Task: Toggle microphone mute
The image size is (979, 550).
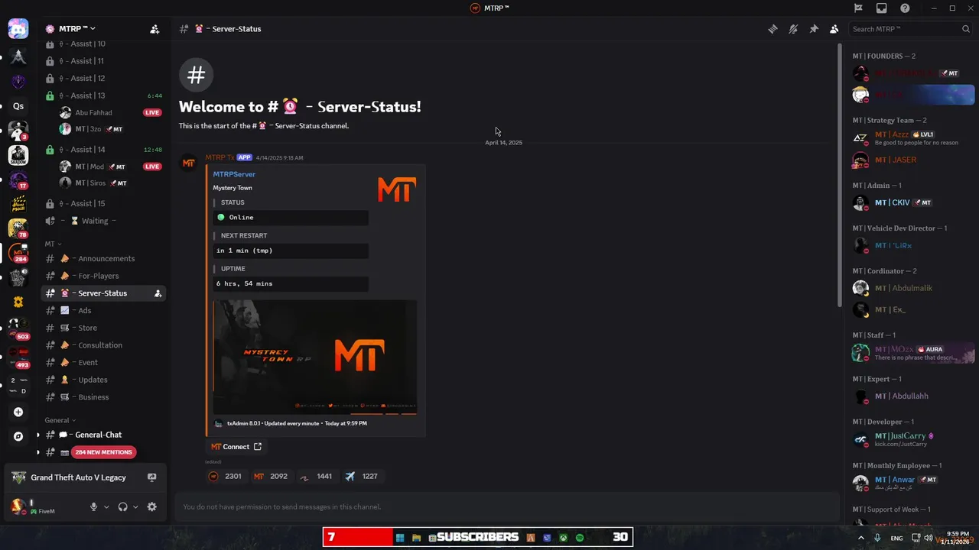Action: [x=93, y=506]
